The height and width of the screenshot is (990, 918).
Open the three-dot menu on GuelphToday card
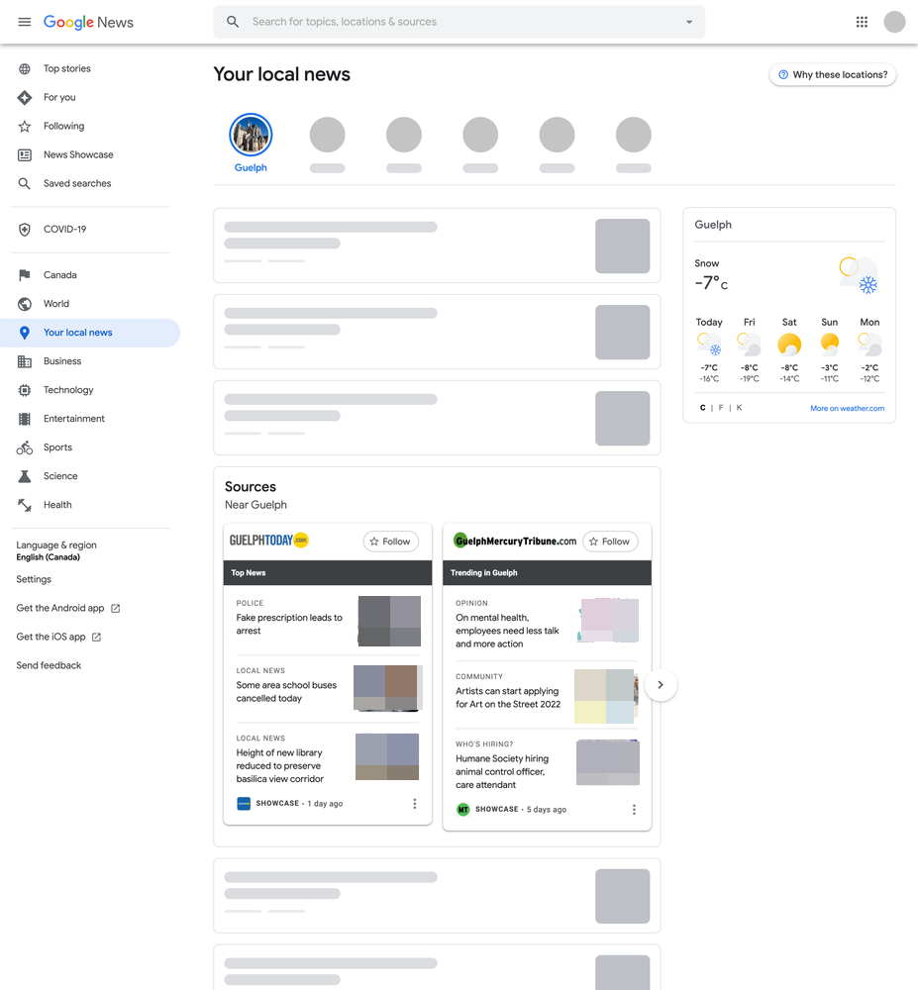pos(414,803)
